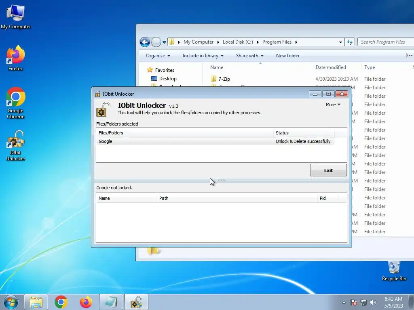Screen dimensions: 414x310
Task: Open the Share with menu
Action: [x=249, y=56]
